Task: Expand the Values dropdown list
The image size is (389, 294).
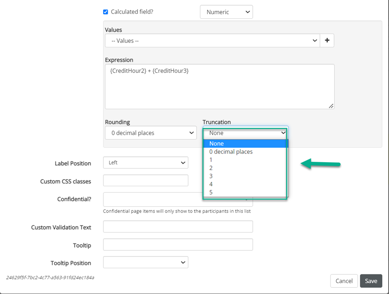Action: point(212,41)
